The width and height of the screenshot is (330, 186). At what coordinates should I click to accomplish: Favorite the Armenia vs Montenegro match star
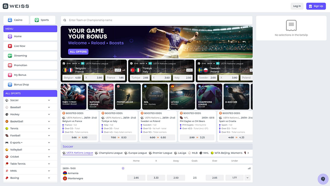(123, 168)
